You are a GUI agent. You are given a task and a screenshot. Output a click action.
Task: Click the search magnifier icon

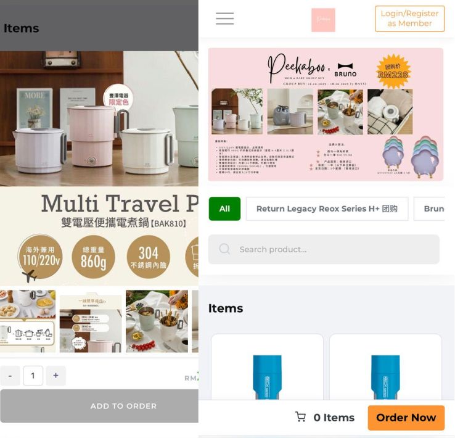click(x=224, y=249)
